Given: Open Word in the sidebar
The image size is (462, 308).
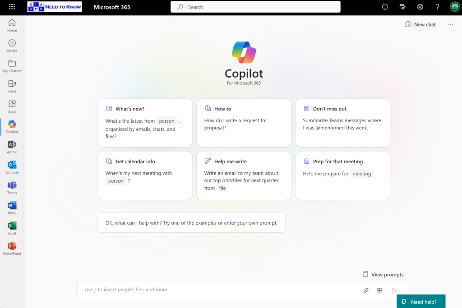Looking at the screenshot, I should [x=12, y=208].
